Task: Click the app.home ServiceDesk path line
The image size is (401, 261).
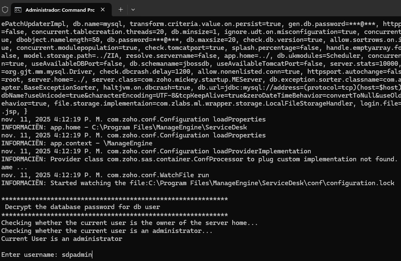Action: [124, 127]
